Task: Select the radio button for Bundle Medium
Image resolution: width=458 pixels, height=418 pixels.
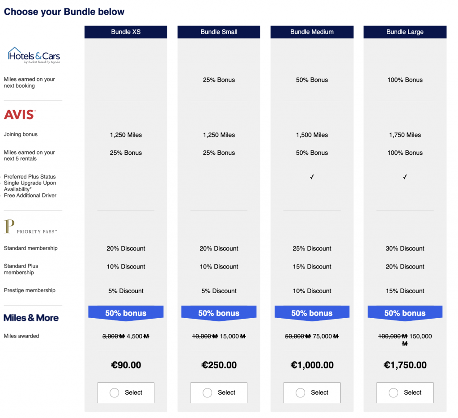Action: (x=300, y=392)
